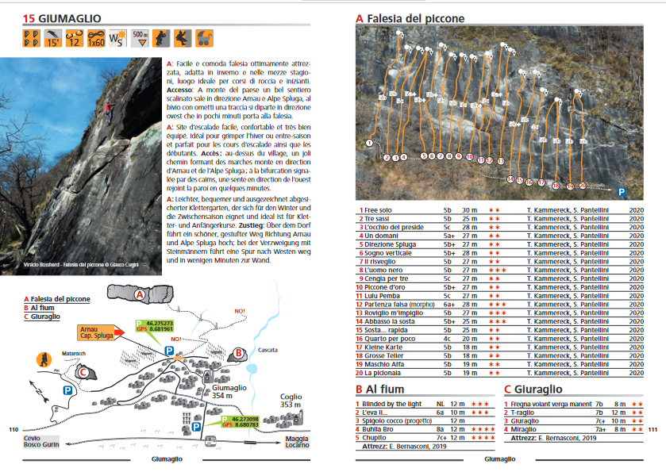Click the 'Giumaglio 354 m' map label
666x472 pixels.
click(x=229, y=391)
